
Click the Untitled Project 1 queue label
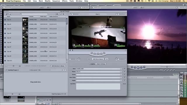click(13, 70)
